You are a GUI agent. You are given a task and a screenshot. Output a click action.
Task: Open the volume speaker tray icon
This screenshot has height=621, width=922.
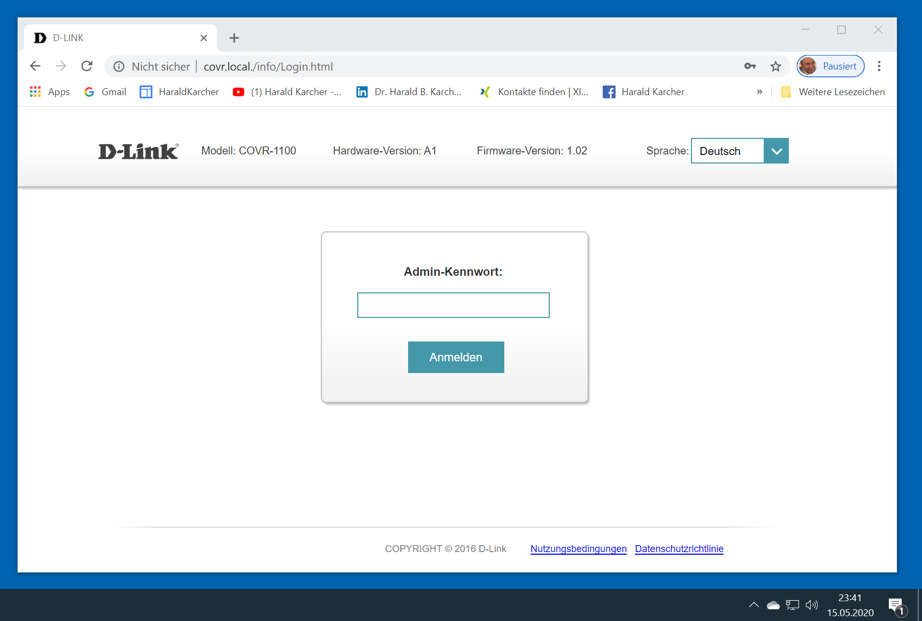[812, 605]
